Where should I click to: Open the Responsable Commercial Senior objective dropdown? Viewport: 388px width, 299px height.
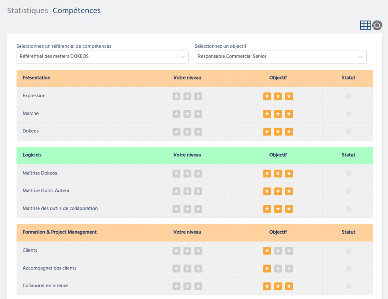(x=281, y=57)
